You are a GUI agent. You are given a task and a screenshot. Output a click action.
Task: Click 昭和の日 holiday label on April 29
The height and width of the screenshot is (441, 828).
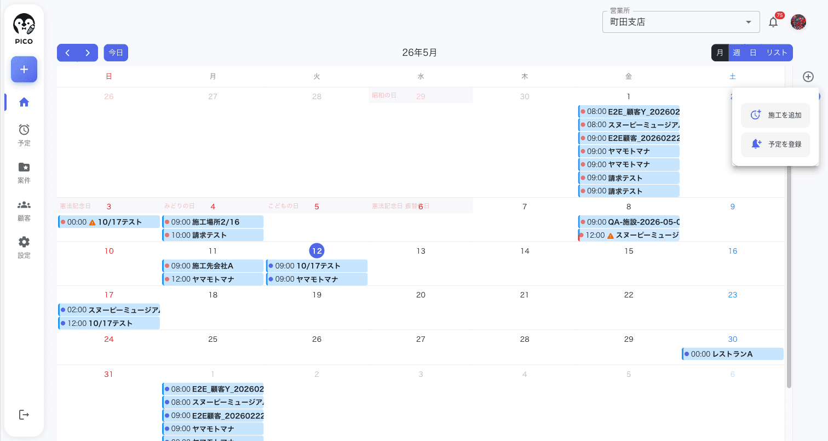(x=384, y=95)
